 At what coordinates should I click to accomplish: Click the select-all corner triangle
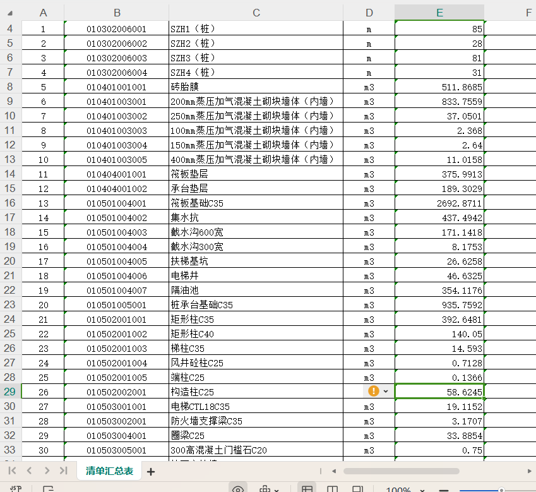coord(10,13)
